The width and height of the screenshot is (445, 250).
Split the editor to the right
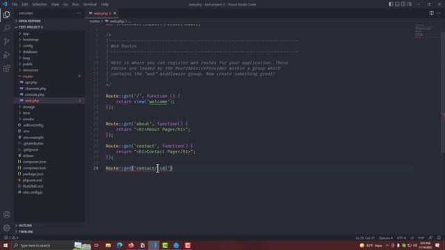click(431, 13)
